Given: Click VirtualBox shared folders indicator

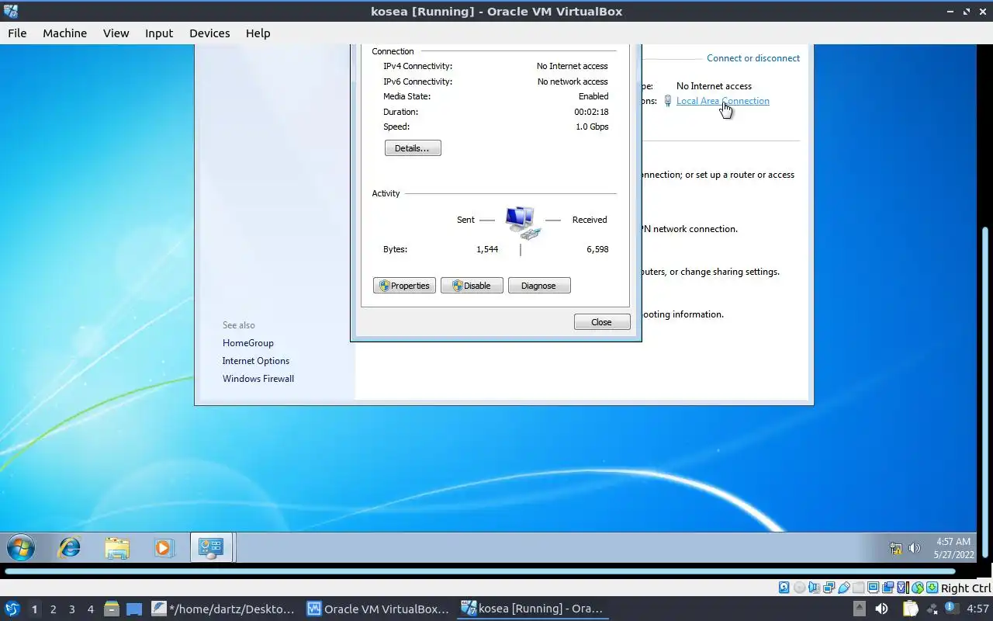Looking at the screenshot, I should click(x=858, y=588).
